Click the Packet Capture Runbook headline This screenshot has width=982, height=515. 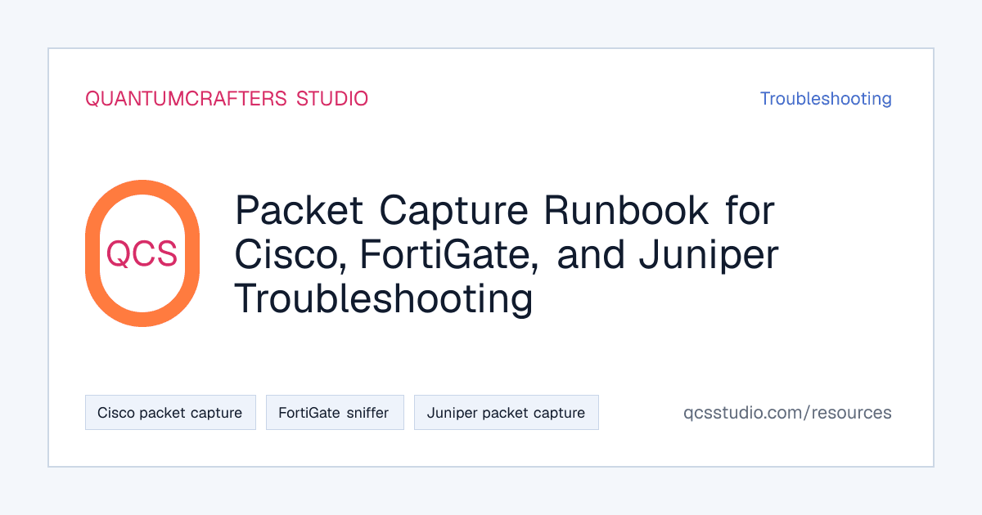(x=507, y=255)
